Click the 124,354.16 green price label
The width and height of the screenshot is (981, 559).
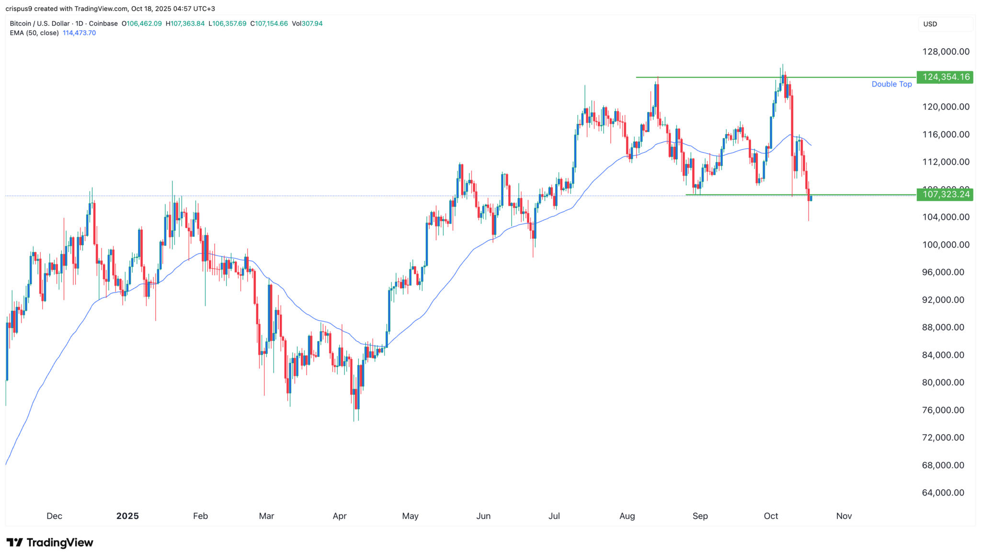tap(945, 77)
